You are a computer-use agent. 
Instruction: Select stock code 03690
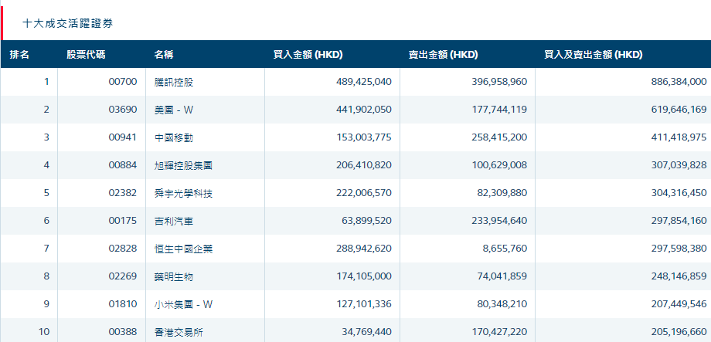[123, 110]
